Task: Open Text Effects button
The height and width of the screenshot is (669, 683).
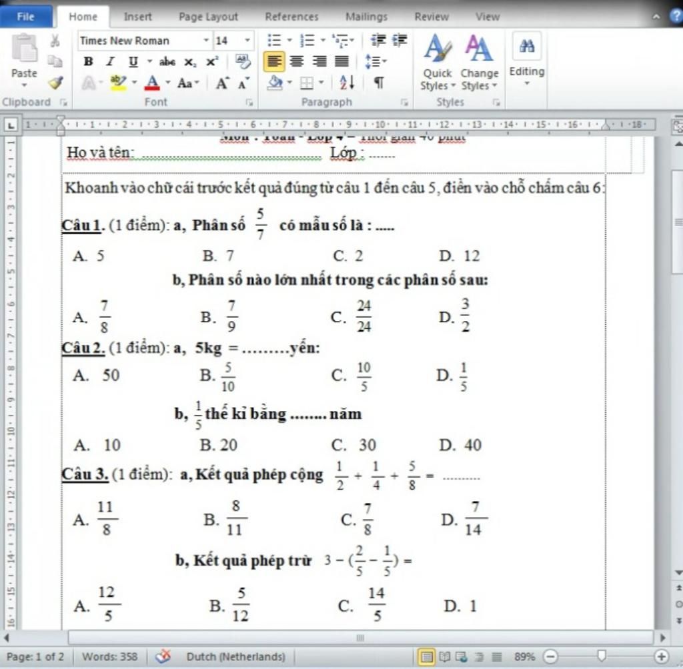Action: pyautogui.click(x=89, y=82)
